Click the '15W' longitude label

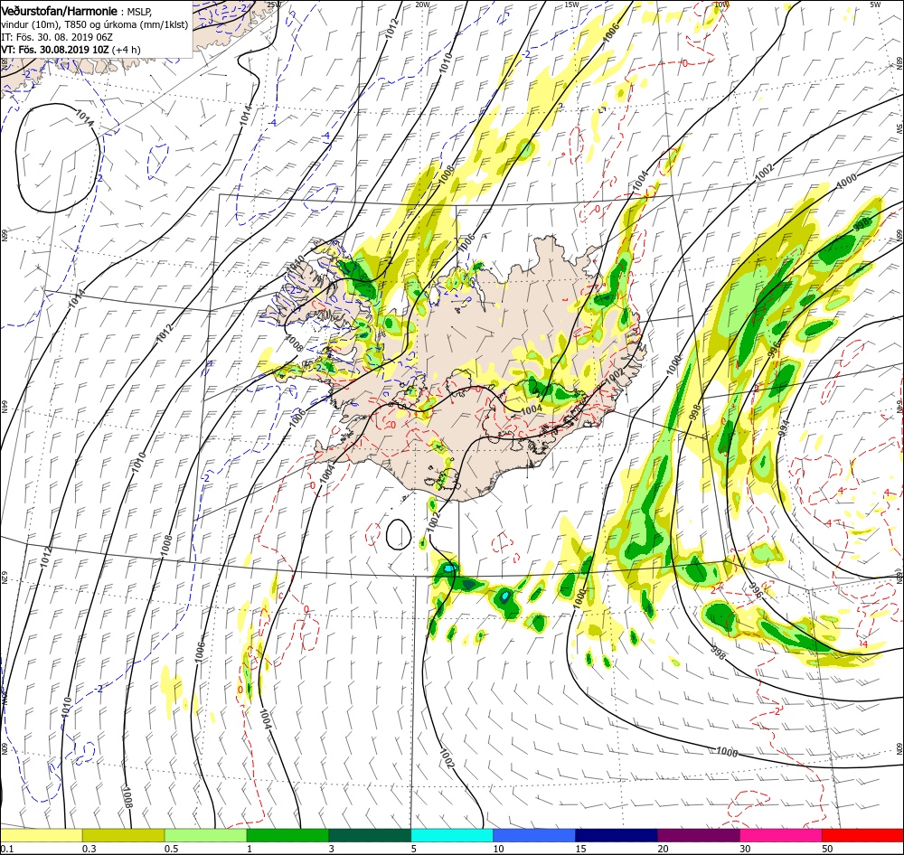click(x=571, y=5)
